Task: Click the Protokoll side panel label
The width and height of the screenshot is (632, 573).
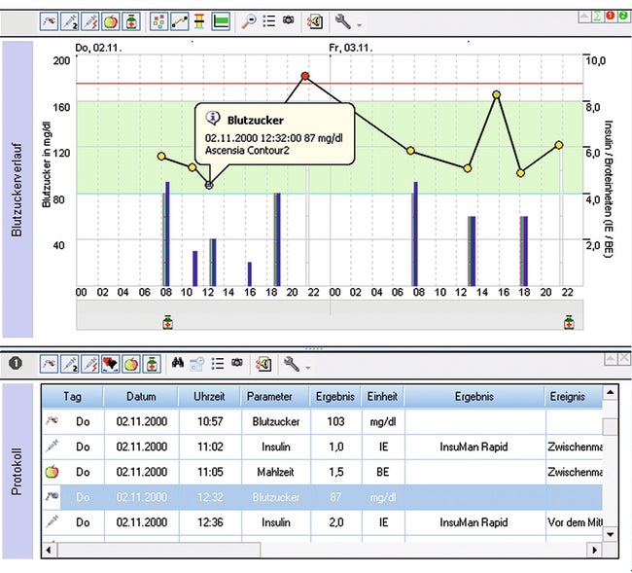Action: 17,472
